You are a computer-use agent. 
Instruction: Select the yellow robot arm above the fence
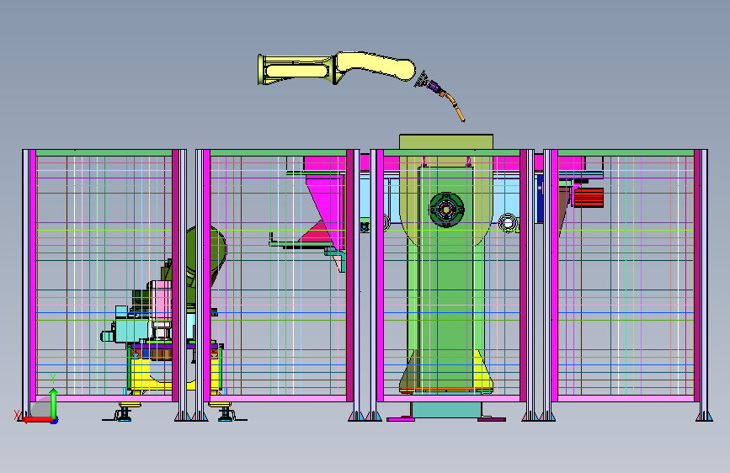click(336, 68)
